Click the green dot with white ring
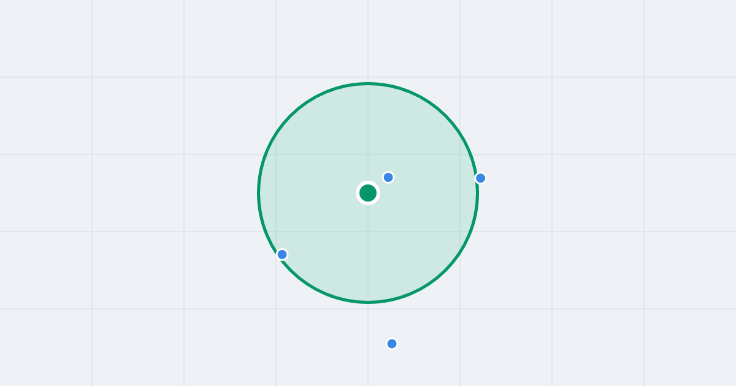The image size is (736, 386). (x=368, y=193)
